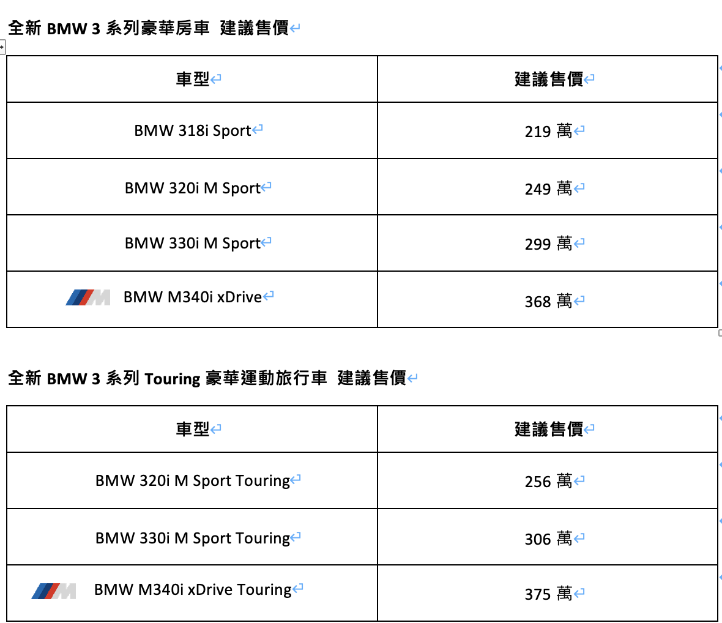Image resolution: width=722 pixels, height=623 pixels.
Task: Select the BMW 320i M Sport cell text
Action: 193,188
